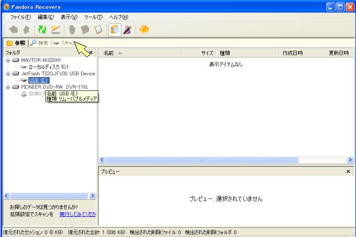
Task: Click the プレビュー: 選択されていません text
Action: click(226, 199)
